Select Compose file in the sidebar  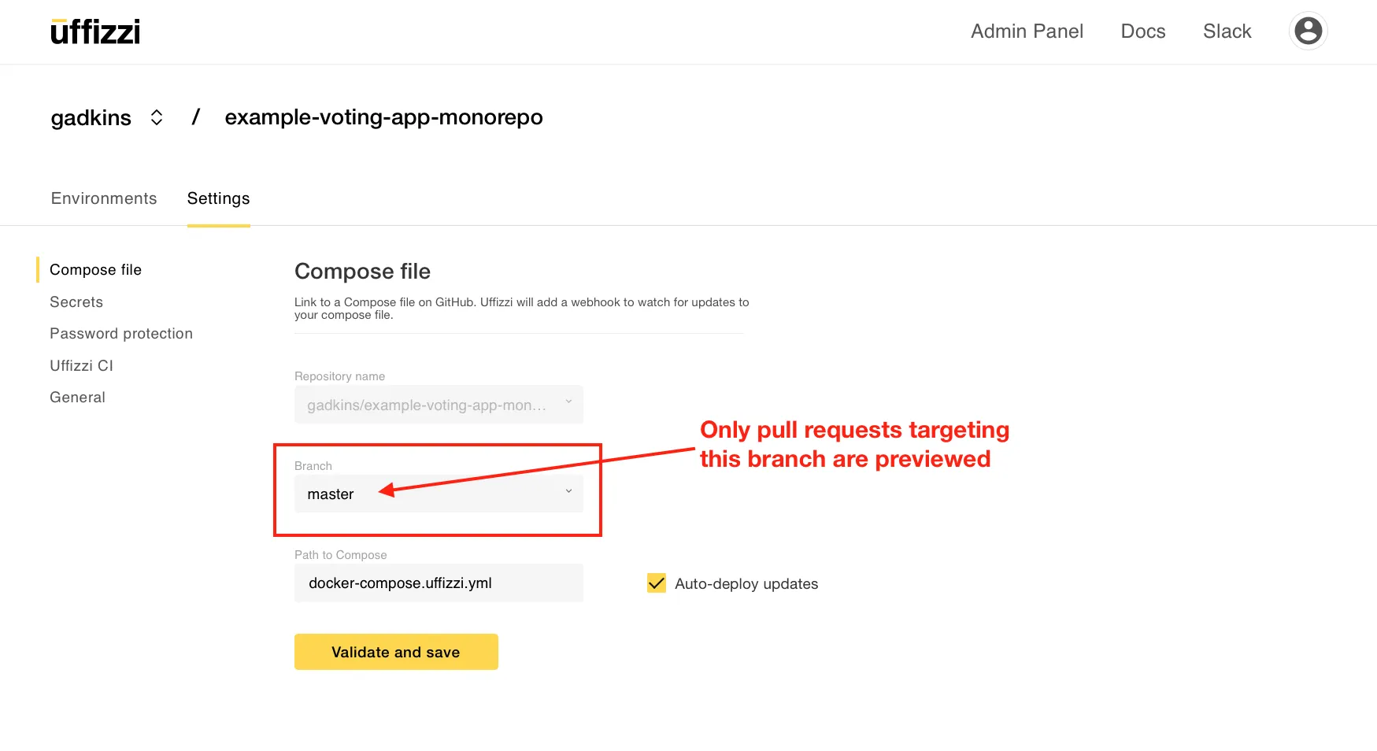[x=95, y=270]
